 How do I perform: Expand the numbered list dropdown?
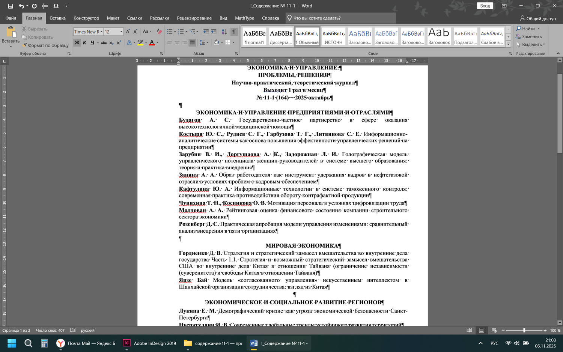186,32
